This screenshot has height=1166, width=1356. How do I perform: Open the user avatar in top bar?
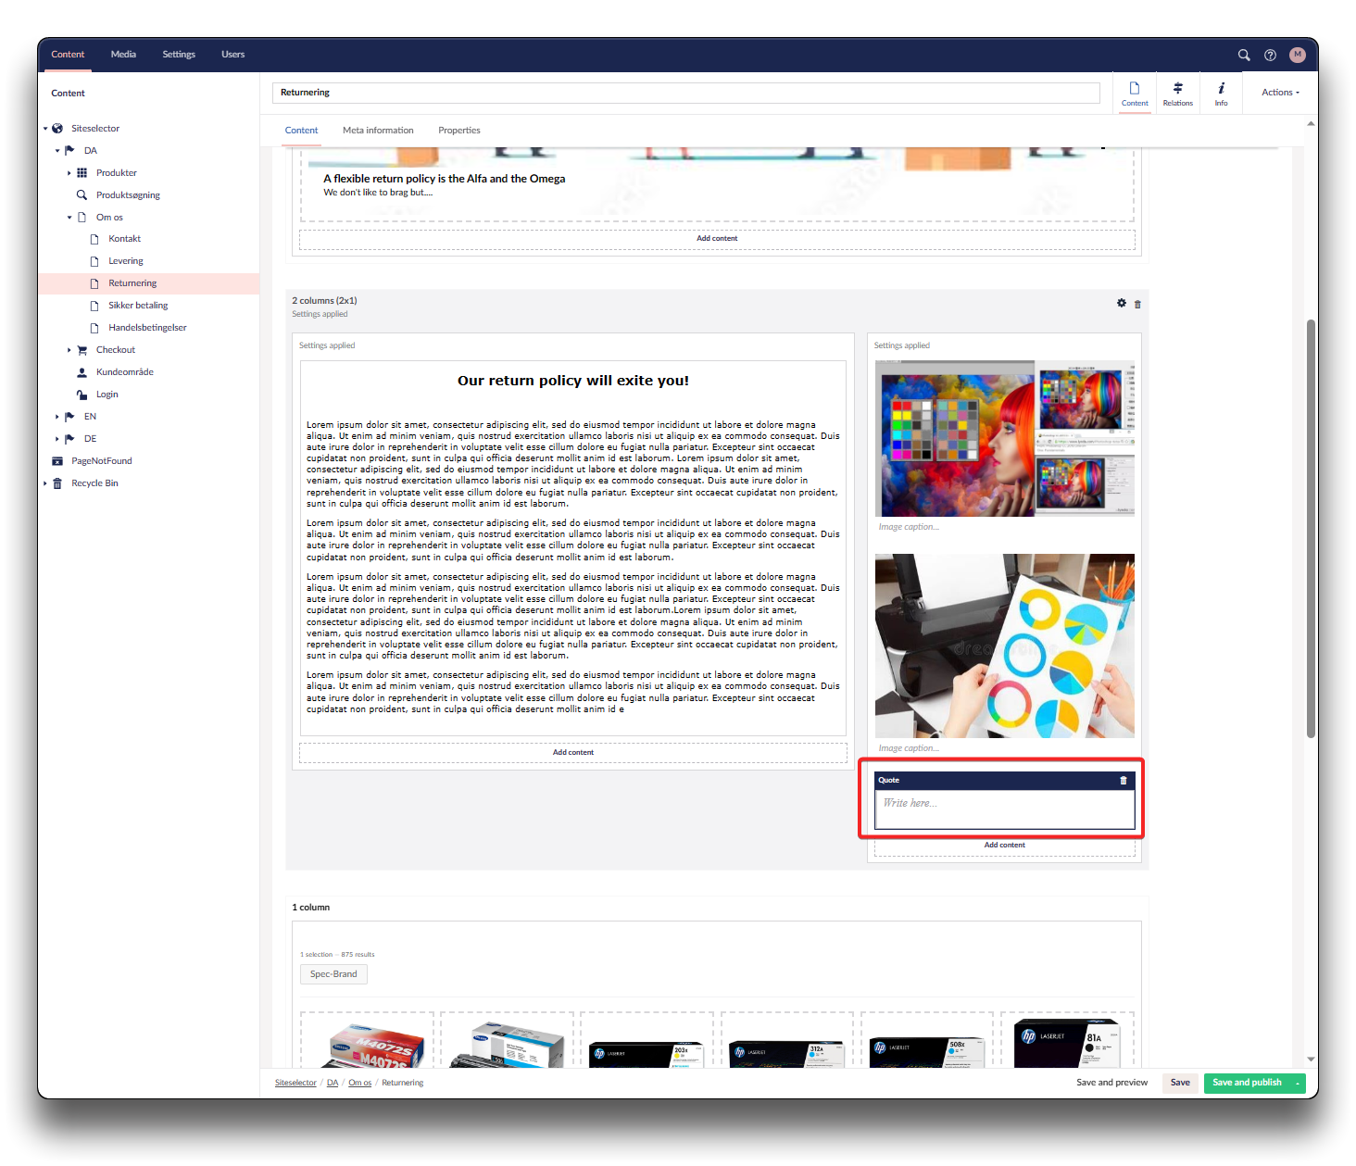(x=1297, y=55)
